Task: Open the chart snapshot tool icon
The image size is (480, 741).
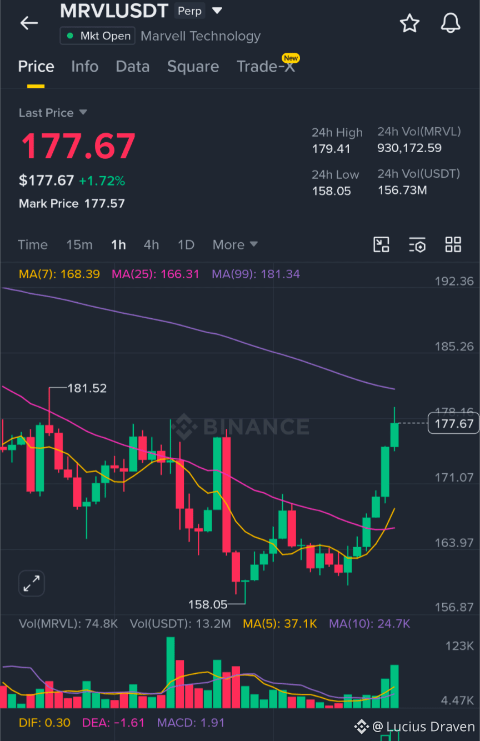Action: tap(381, 244)
